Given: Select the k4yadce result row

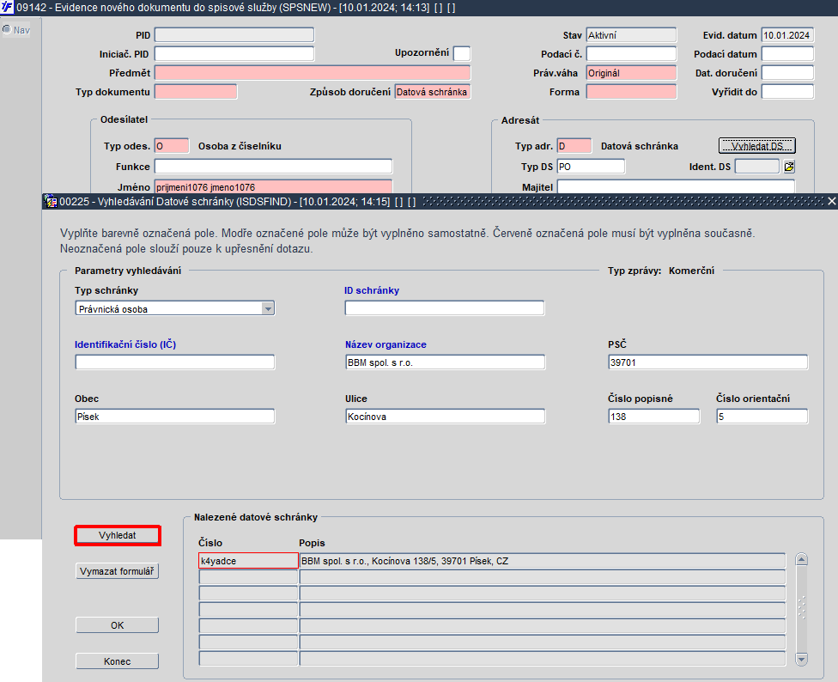Looking at the screenshot, I should pos(492,561).
